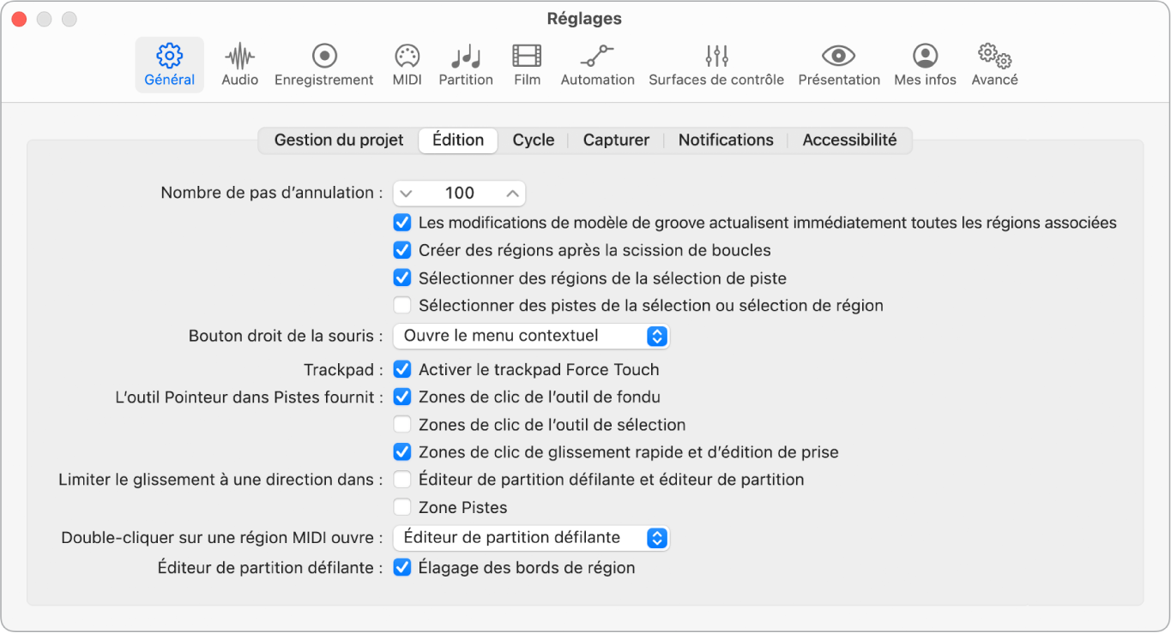Uncheck 'Élagage des bords de région'
Viewport: 1171px width, 633px height.
pos(402,567)
